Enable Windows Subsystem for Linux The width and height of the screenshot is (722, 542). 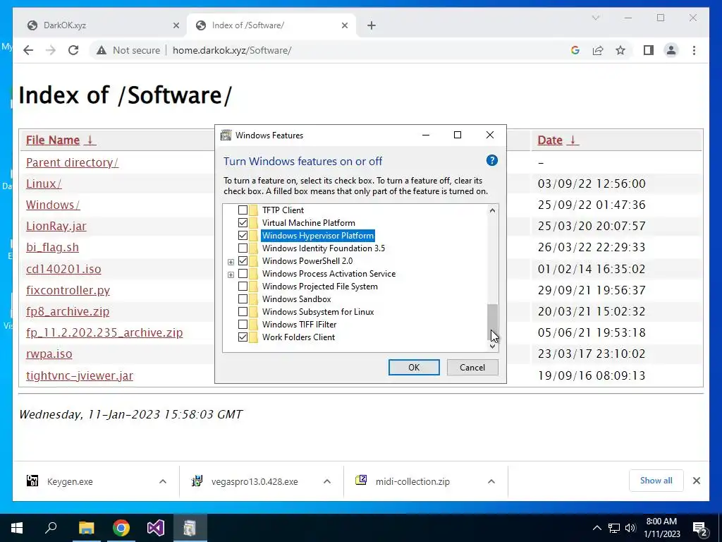pos(243,311)
